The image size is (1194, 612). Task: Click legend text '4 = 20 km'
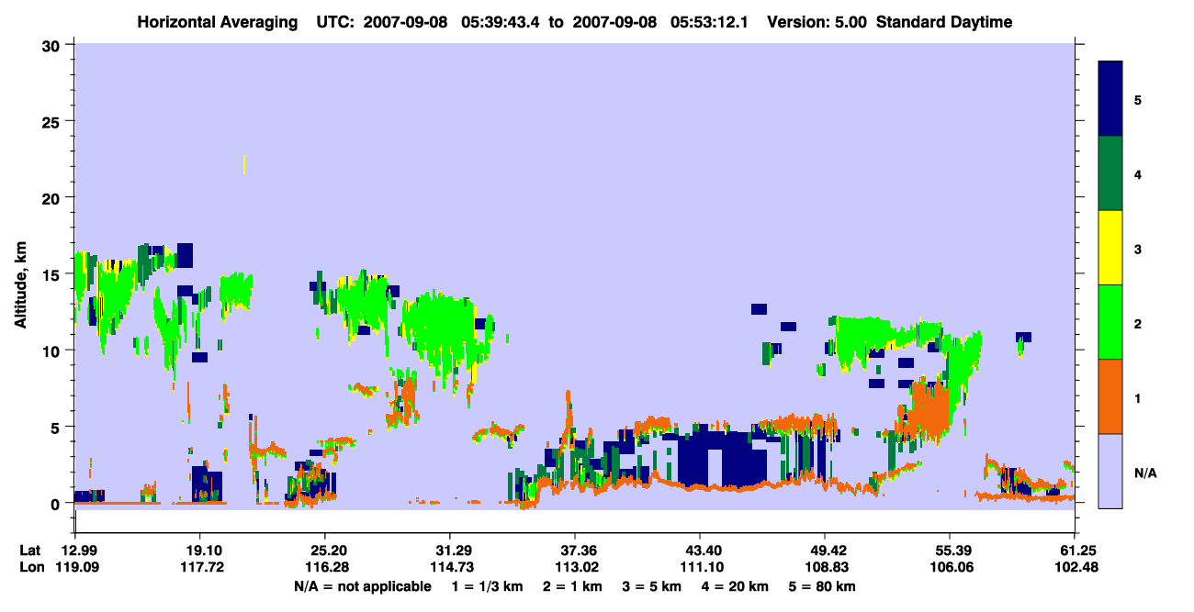click(x=737, y=586)
